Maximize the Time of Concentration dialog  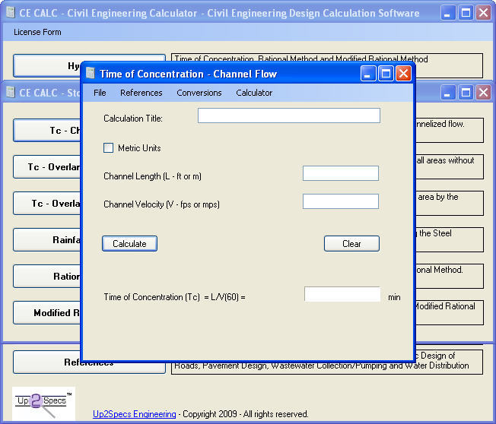pos(386,74)
